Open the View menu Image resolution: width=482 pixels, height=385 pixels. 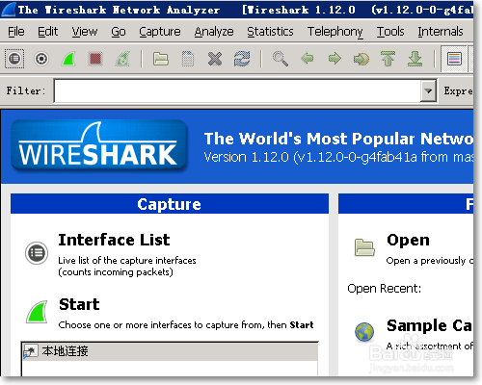tap(85, 32)
